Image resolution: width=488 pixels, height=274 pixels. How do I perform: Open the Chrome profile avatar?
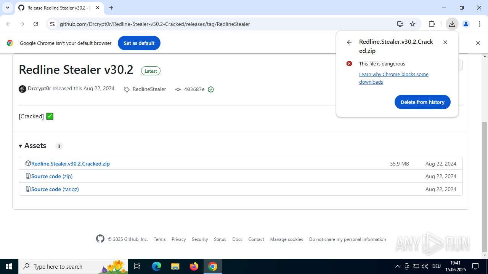(466, 24)
